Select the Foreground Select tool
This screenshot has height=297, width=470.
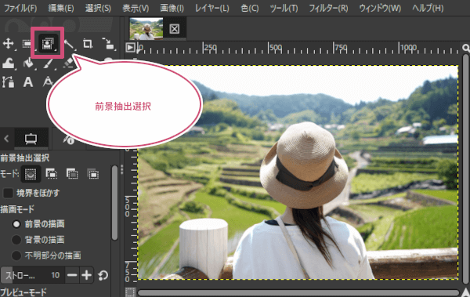48,44
